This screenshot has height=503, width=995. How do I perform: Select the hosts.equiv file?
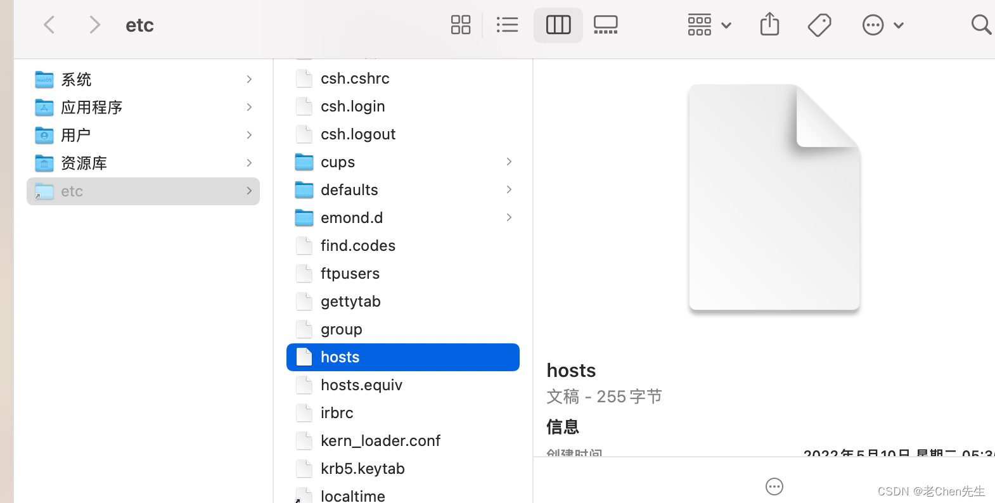tap(403, 385)
